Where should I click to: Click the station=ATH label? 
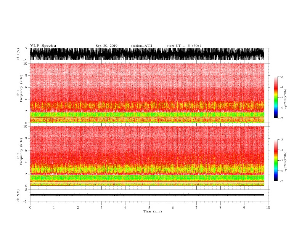tap(141, 46)
